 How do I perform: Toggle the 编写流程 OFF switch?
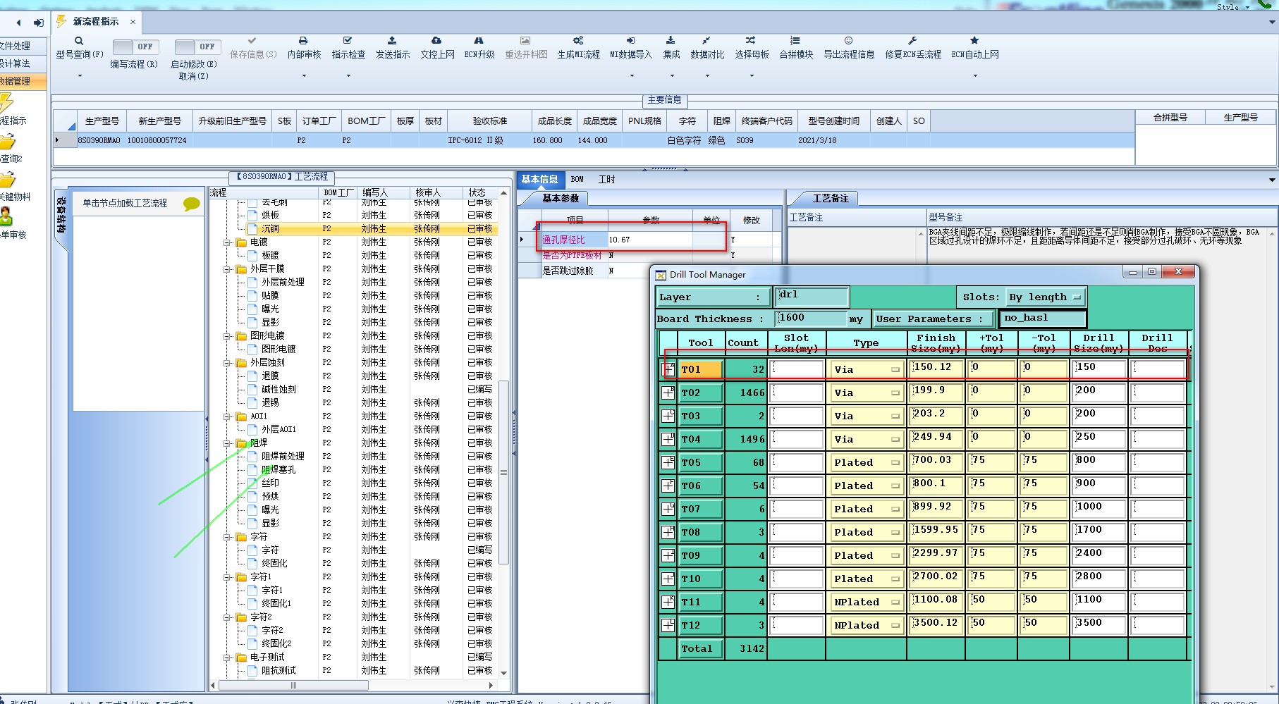coord(135,47)
